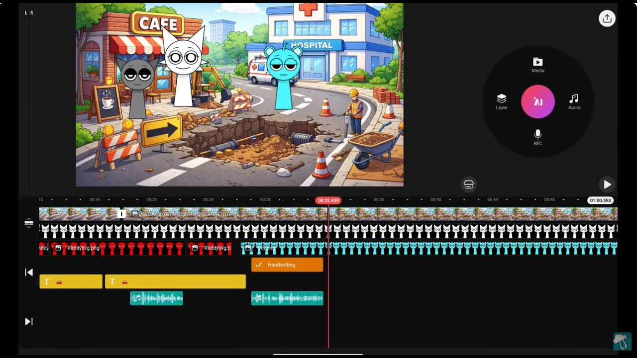Select the audio clip under Handwriting
Screen dimensions: 637x358
pyautogui.click(x=287, y=298)
